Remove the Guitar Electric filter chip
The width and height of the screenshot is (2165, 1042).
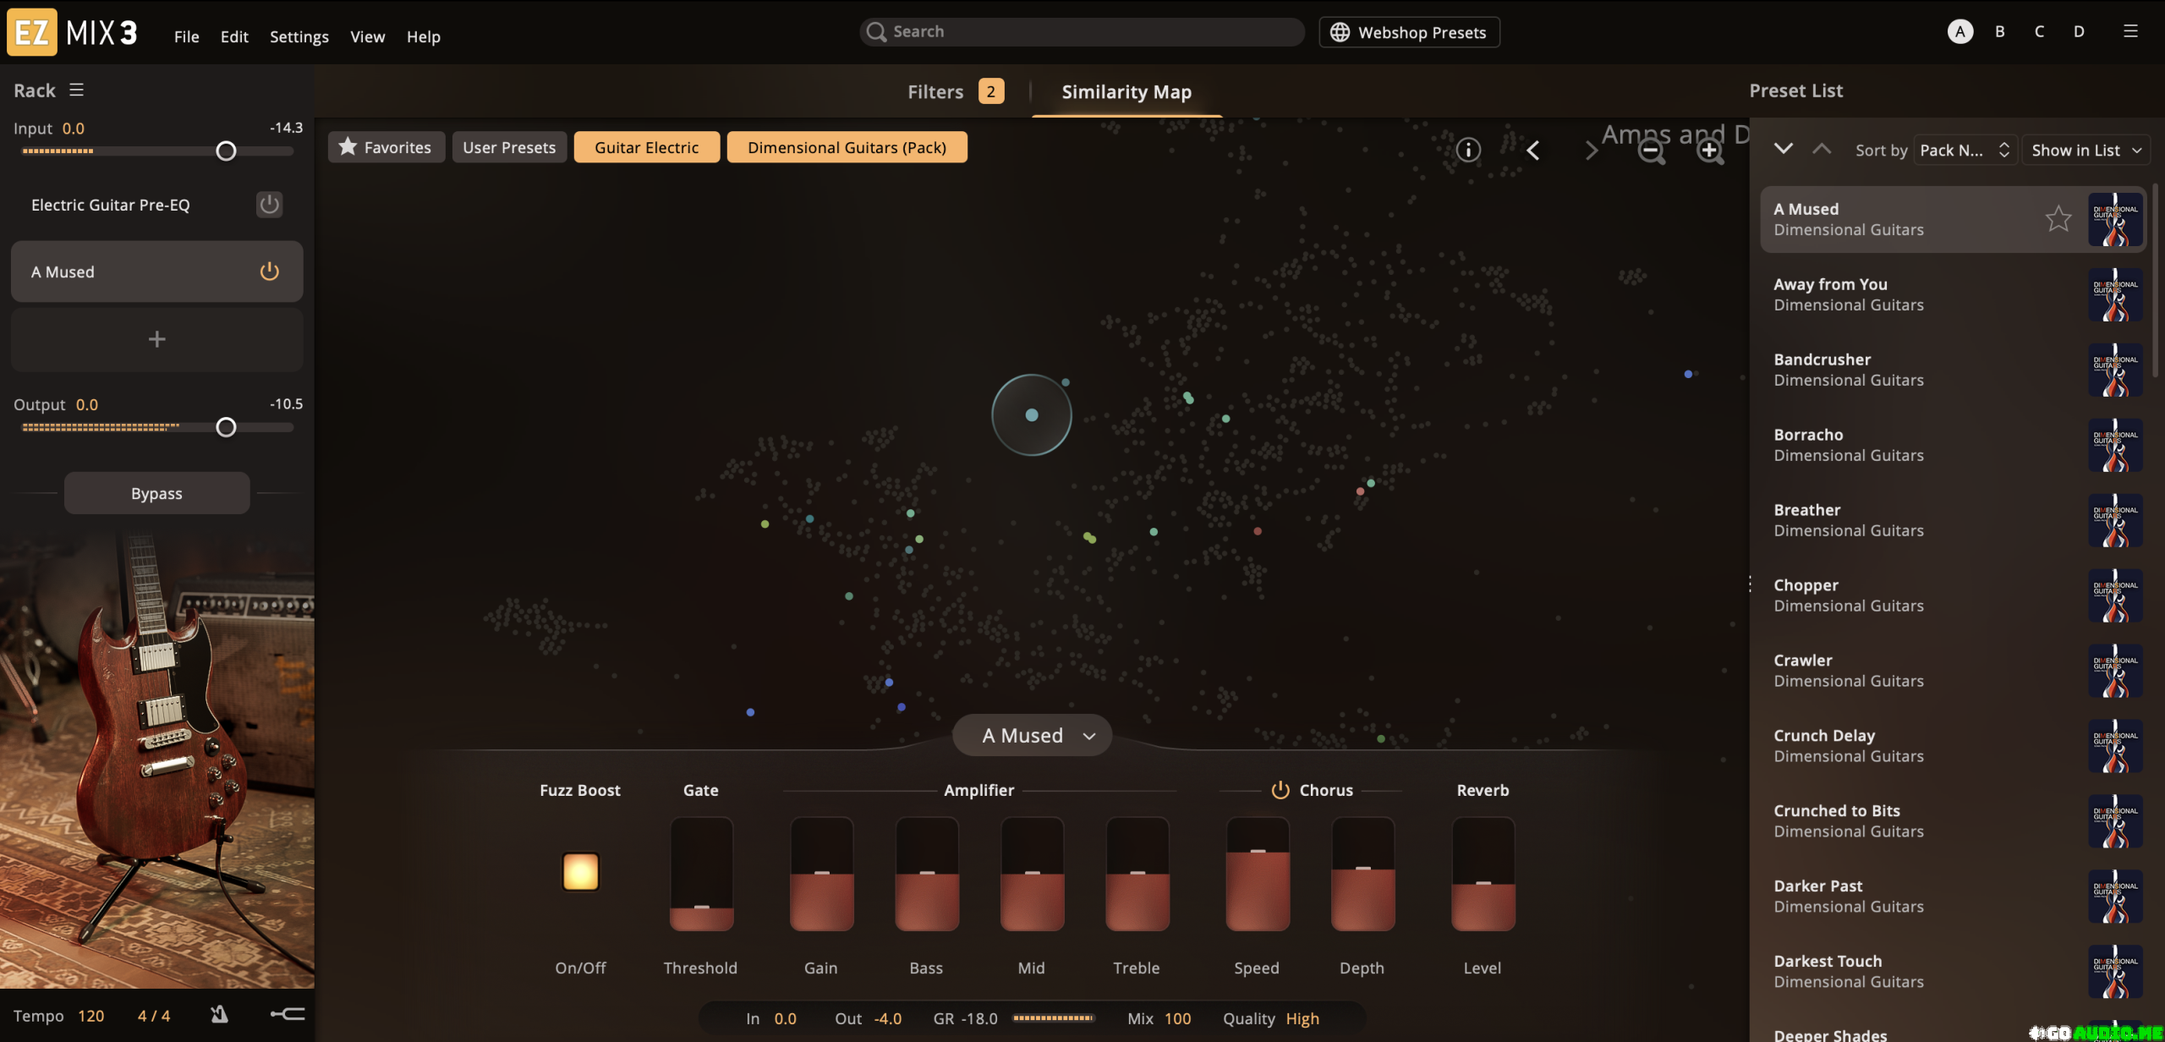tap(646, 147)
